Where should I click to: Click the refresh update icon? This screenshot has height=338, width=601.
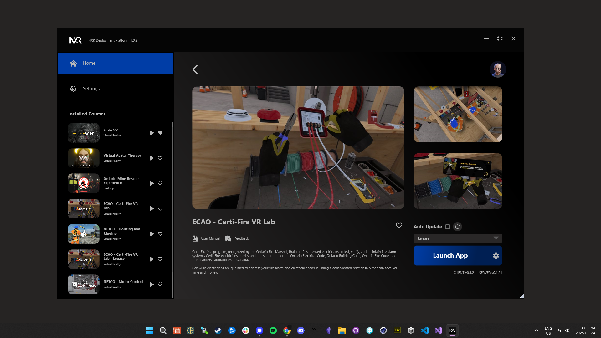[x=457, y=227]
